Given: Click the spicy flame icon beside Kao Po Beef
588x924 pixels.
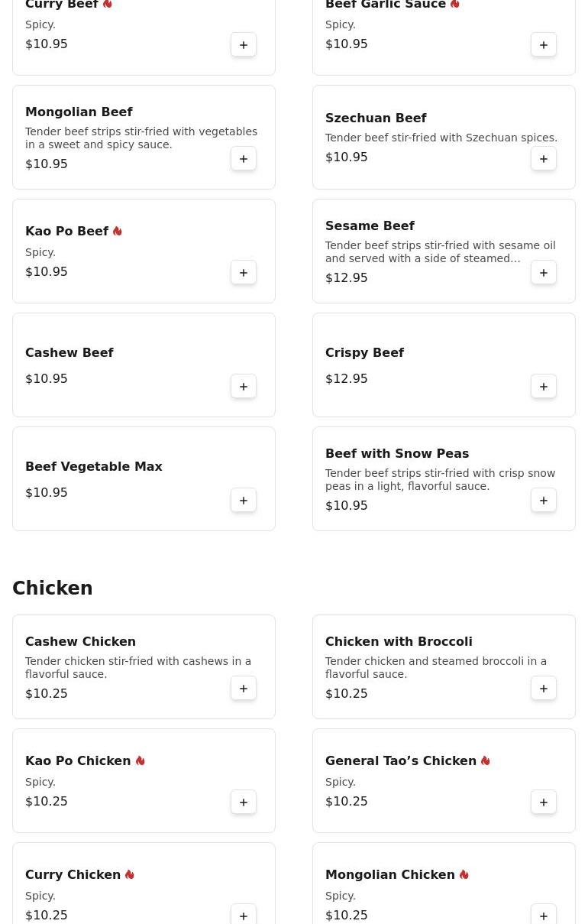Looking at the screenshot, I should click(117, 231).
